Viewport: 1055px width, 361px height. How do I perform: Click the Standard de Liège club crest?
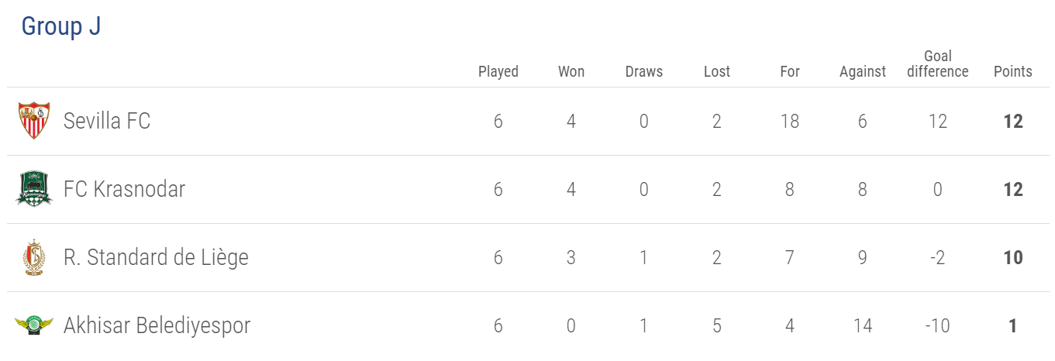coord(34,257)
